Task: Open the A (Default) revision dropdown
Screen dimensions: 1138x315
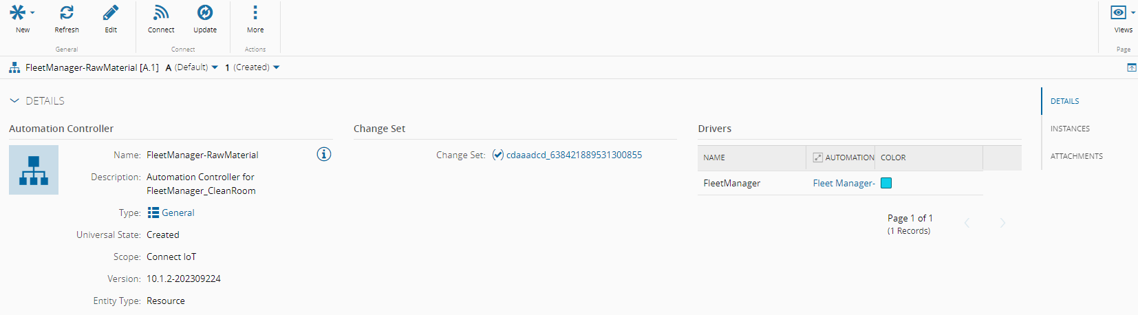Action: [x=192, y=67]
